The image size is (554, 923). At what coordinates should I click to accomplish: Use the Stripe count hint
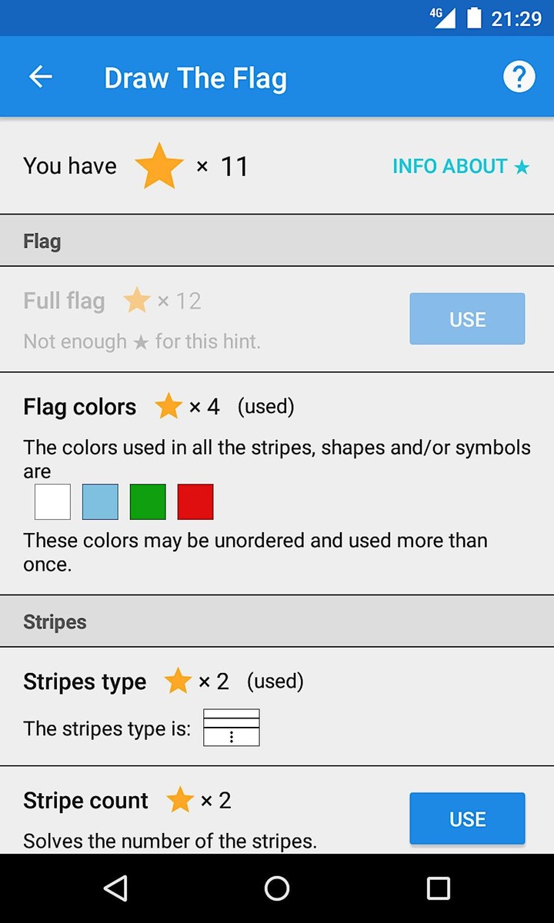(467, 818)
